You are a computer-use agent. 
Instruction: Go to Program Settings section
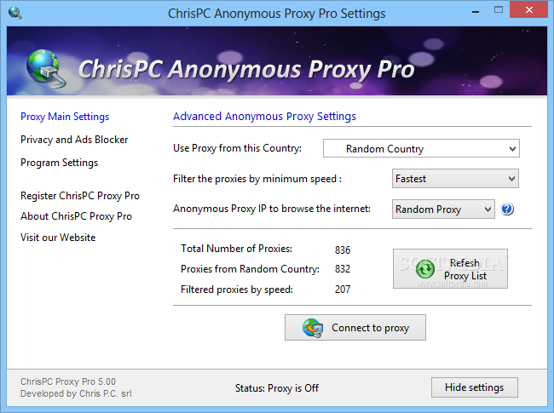59,163
